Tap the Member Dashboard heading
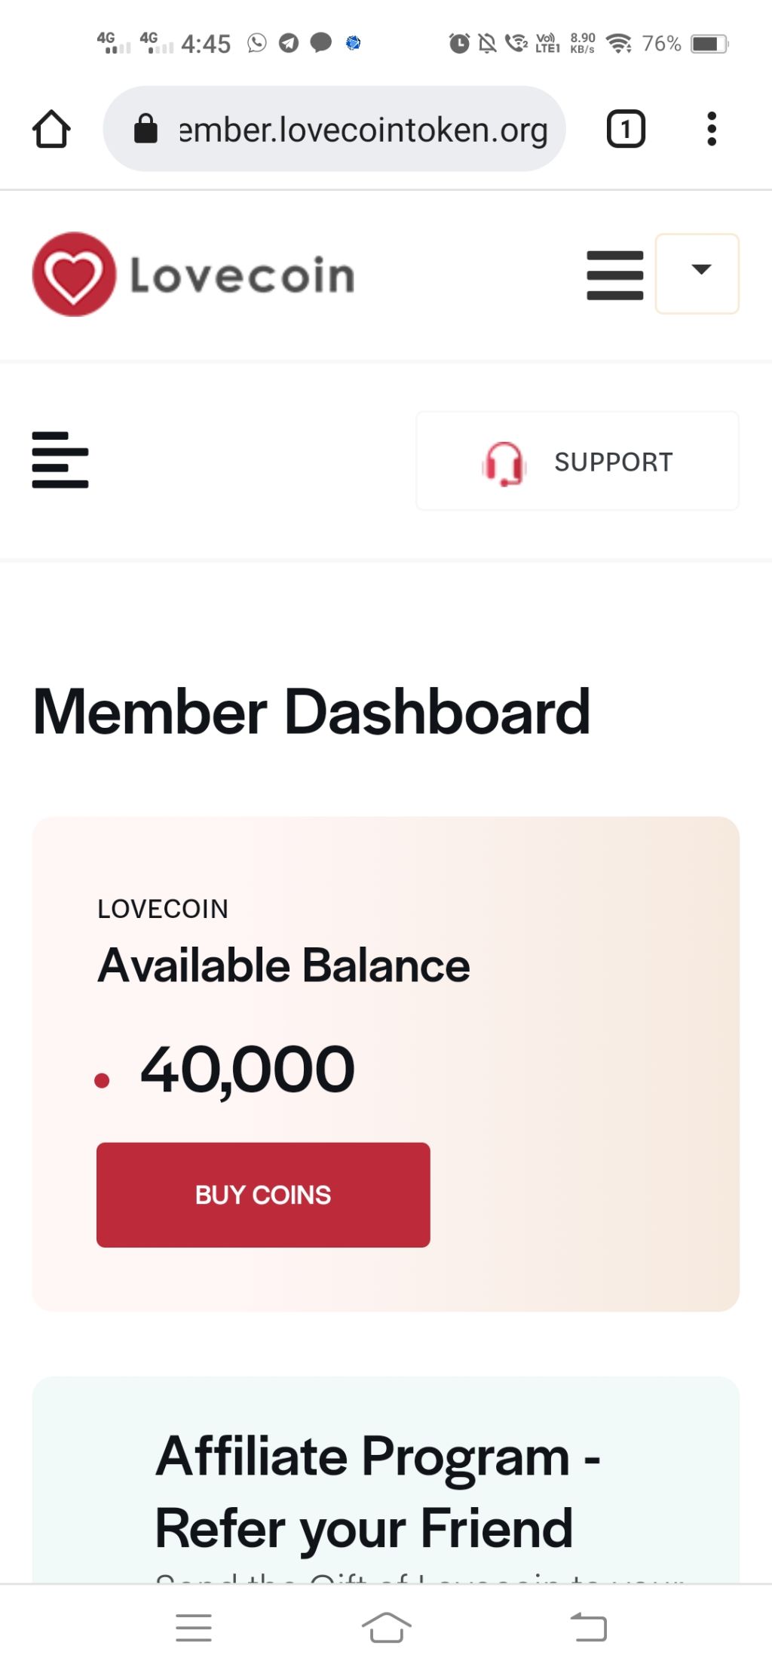The height and width of the screenshot is (1673, 772). (311, 711)
